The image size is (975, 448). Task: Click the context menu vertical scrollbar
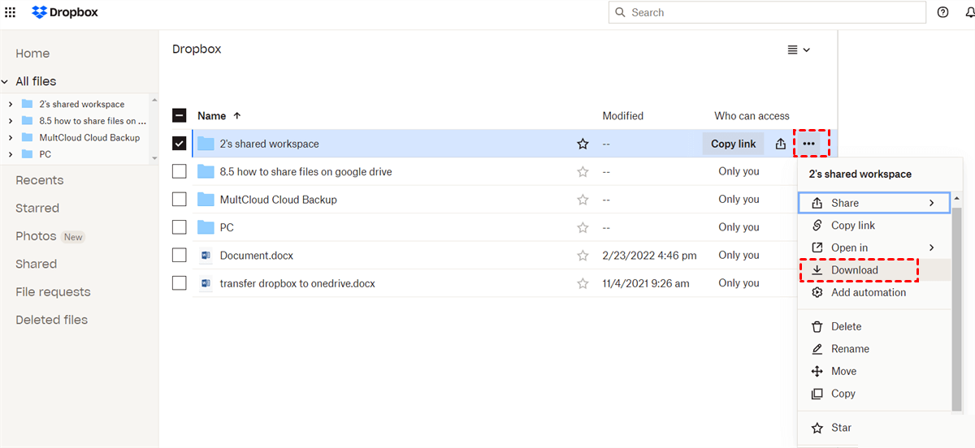pyautogui.click(x=956, y=308)
